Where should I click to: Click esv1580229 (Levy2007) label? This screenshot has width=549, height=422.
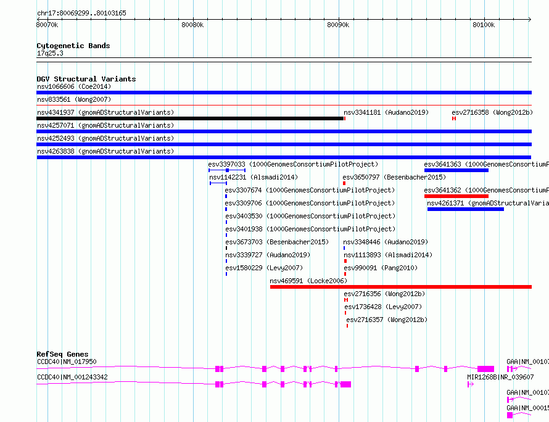point(264,268)
